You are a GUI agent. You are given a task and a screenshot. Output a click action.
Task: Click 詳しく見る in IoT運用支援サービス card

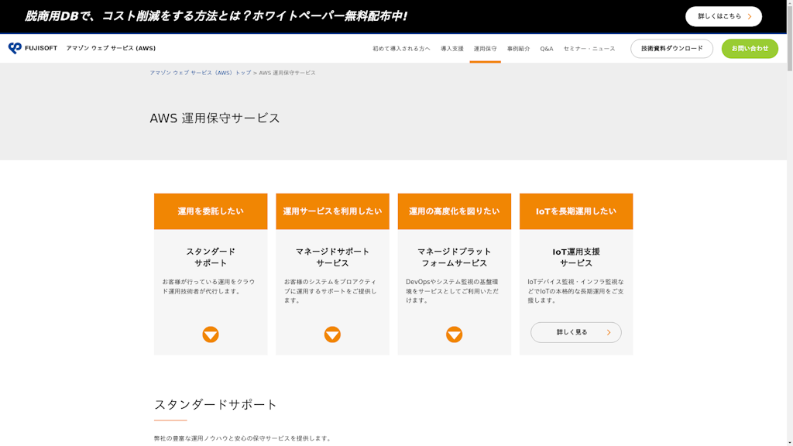[575, 332]
